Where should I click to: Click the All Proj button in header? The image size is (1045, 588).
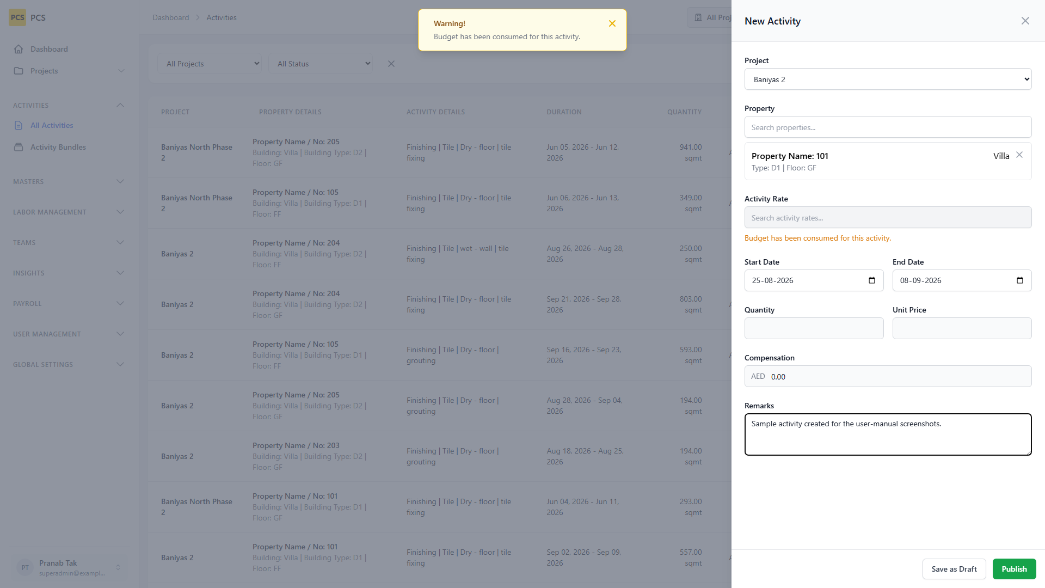coord(709,17)
